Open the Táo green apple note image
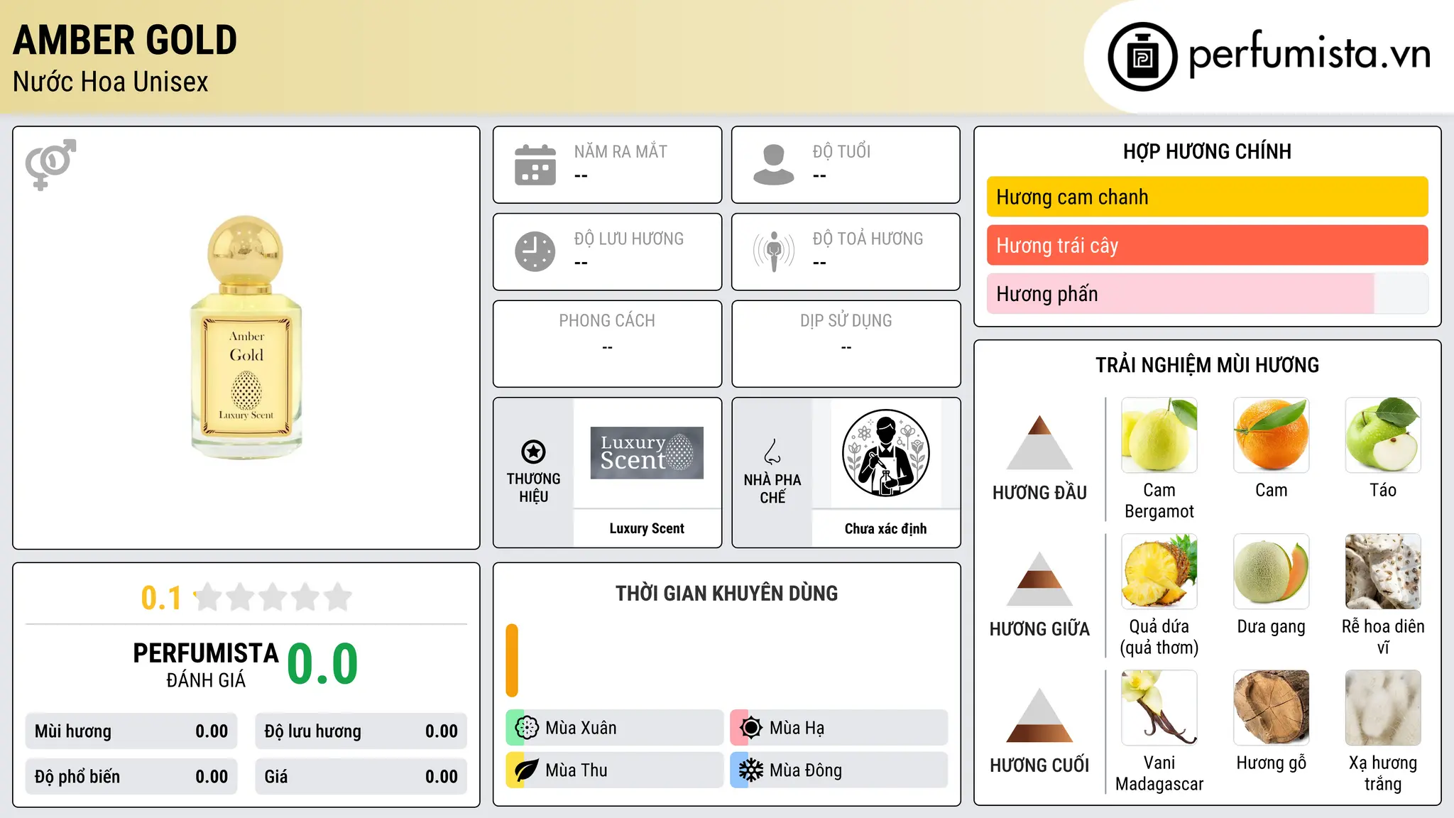1454x818 pixels. coord(1383,435)
